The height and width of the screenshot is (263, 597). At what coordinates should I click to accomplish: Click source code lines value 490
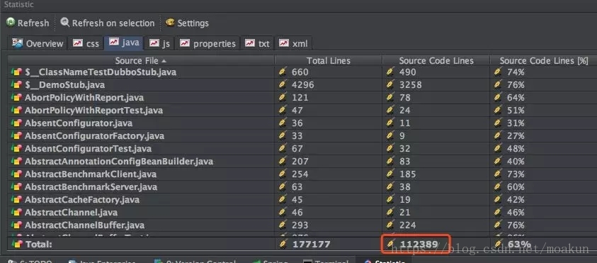click(407, 72)
